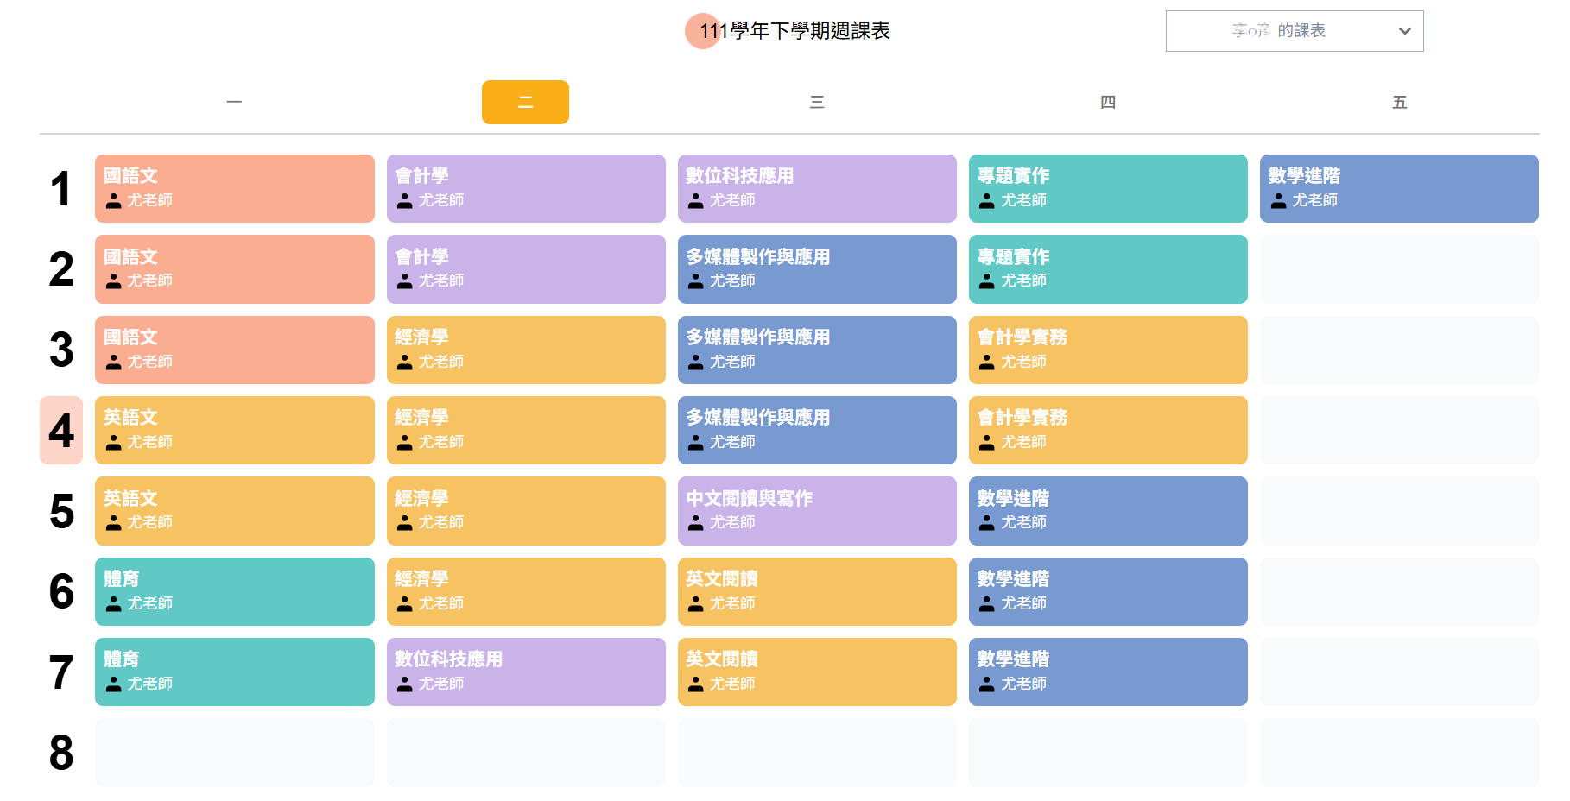Open Thursday period 7 數學進階 card
The height and width of the screenshot is (801, 1570).
coord(1108,672)
